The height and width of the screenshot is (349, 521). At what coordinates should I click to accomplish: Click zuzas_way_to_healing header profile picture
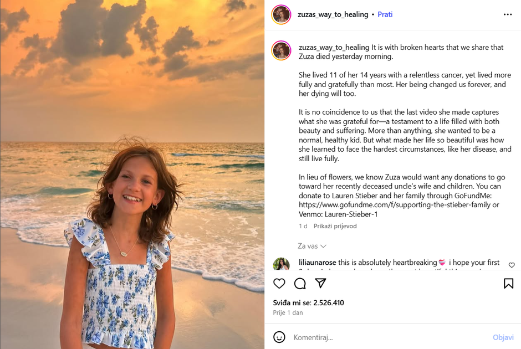281,14
